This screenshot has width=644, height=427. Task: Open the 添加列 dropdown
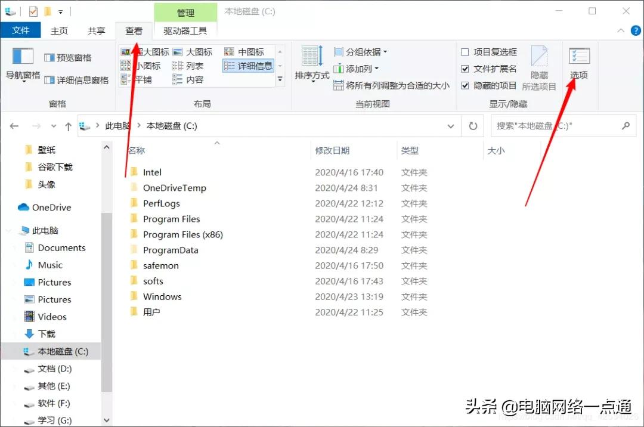point(358,68)
